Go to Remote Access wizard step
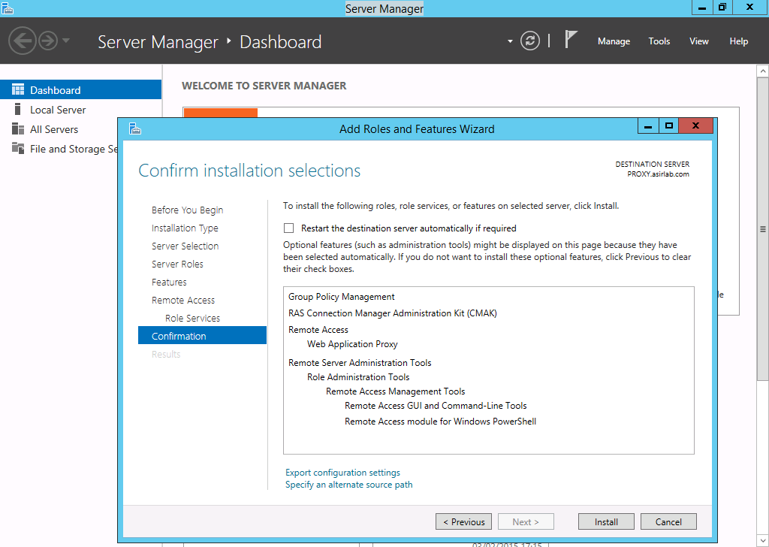Viewport: 769px width, 547px height. [183, 301]
